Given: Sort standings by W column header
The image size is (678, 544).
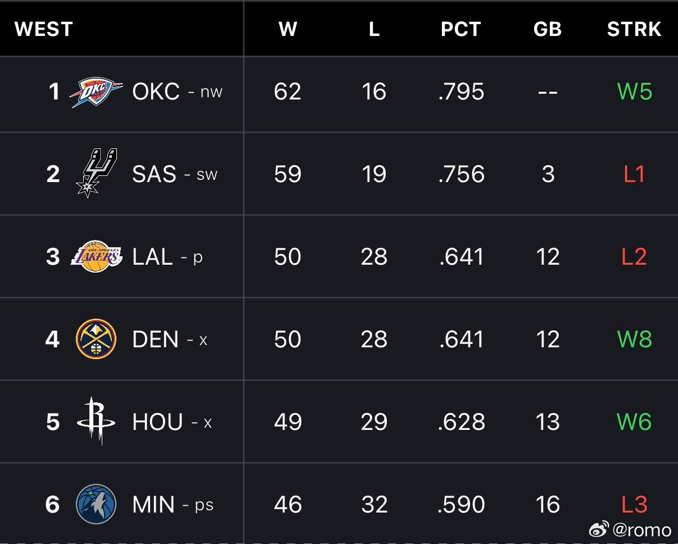Looking at the screenshot, I should [288, 29].
